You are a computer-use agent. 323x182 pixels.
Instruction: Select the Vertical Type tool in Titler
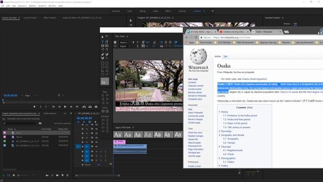tap(106, 42)
